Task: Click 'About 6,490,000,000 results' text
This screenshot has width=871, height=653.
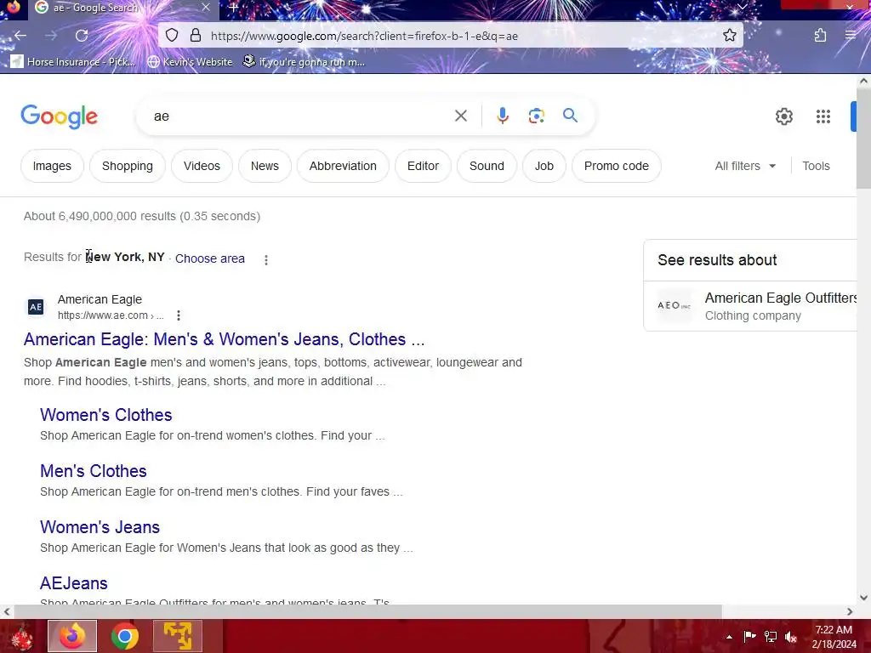Action: point(100,216)
